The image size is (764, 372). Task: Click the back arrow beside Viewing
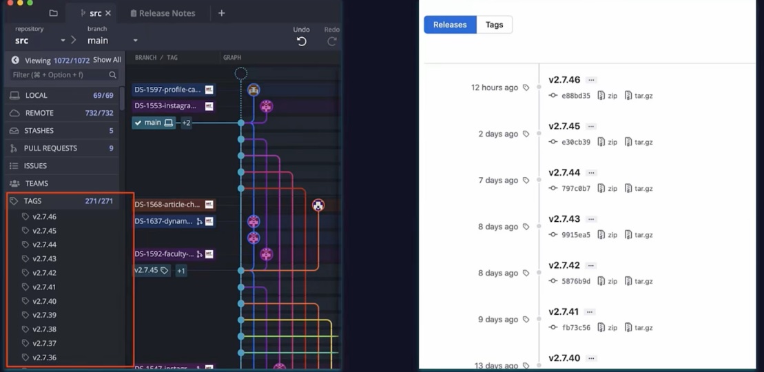pos(15,60)
